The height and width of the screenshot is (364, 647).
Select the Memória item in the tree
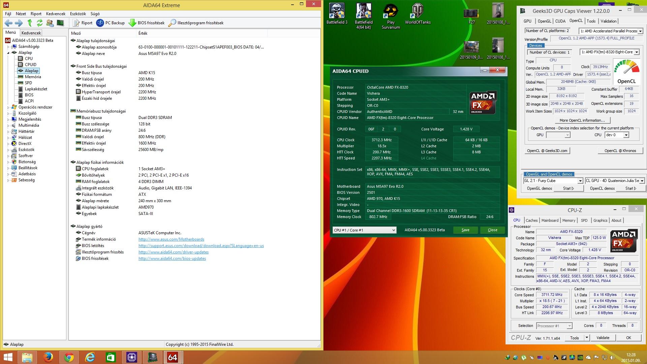pyautogui.click(x=33, y=77)
